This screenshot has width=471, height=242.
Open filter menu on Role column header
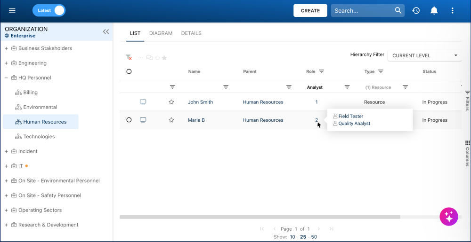pyautogui.click(x=321, y=71)
